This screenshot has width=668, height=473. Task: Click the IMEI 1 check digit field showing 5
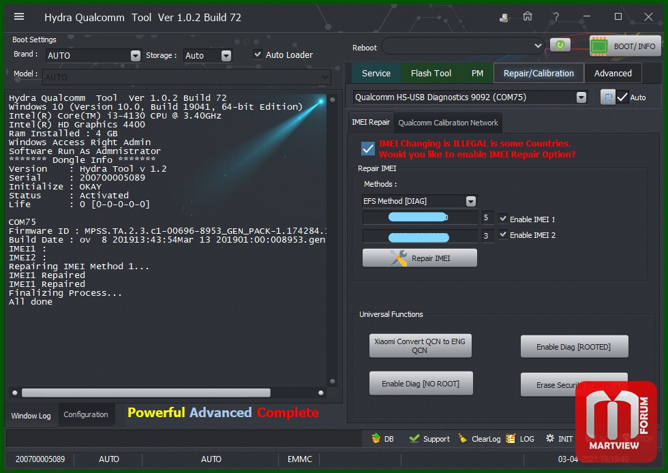click(488, 217)
